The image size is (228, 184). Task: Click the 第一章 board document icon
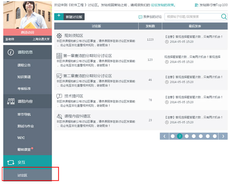tap(59, 56)
